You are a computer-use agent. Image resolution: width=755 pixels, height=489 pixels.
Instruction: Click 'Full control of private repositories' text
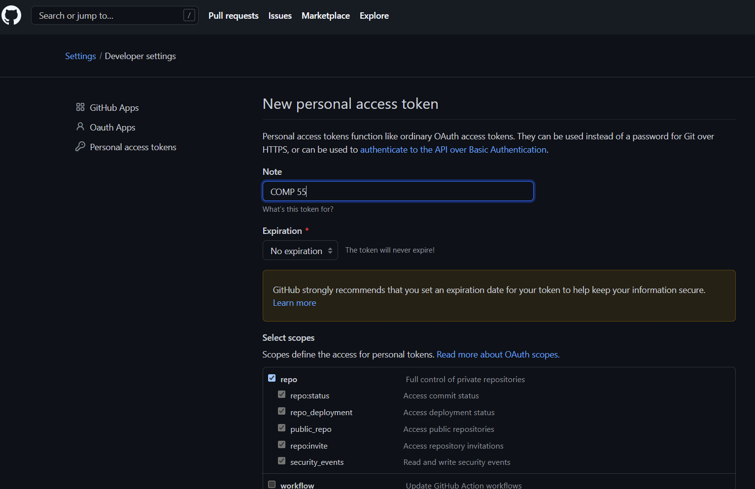click(x=465, y=379)
